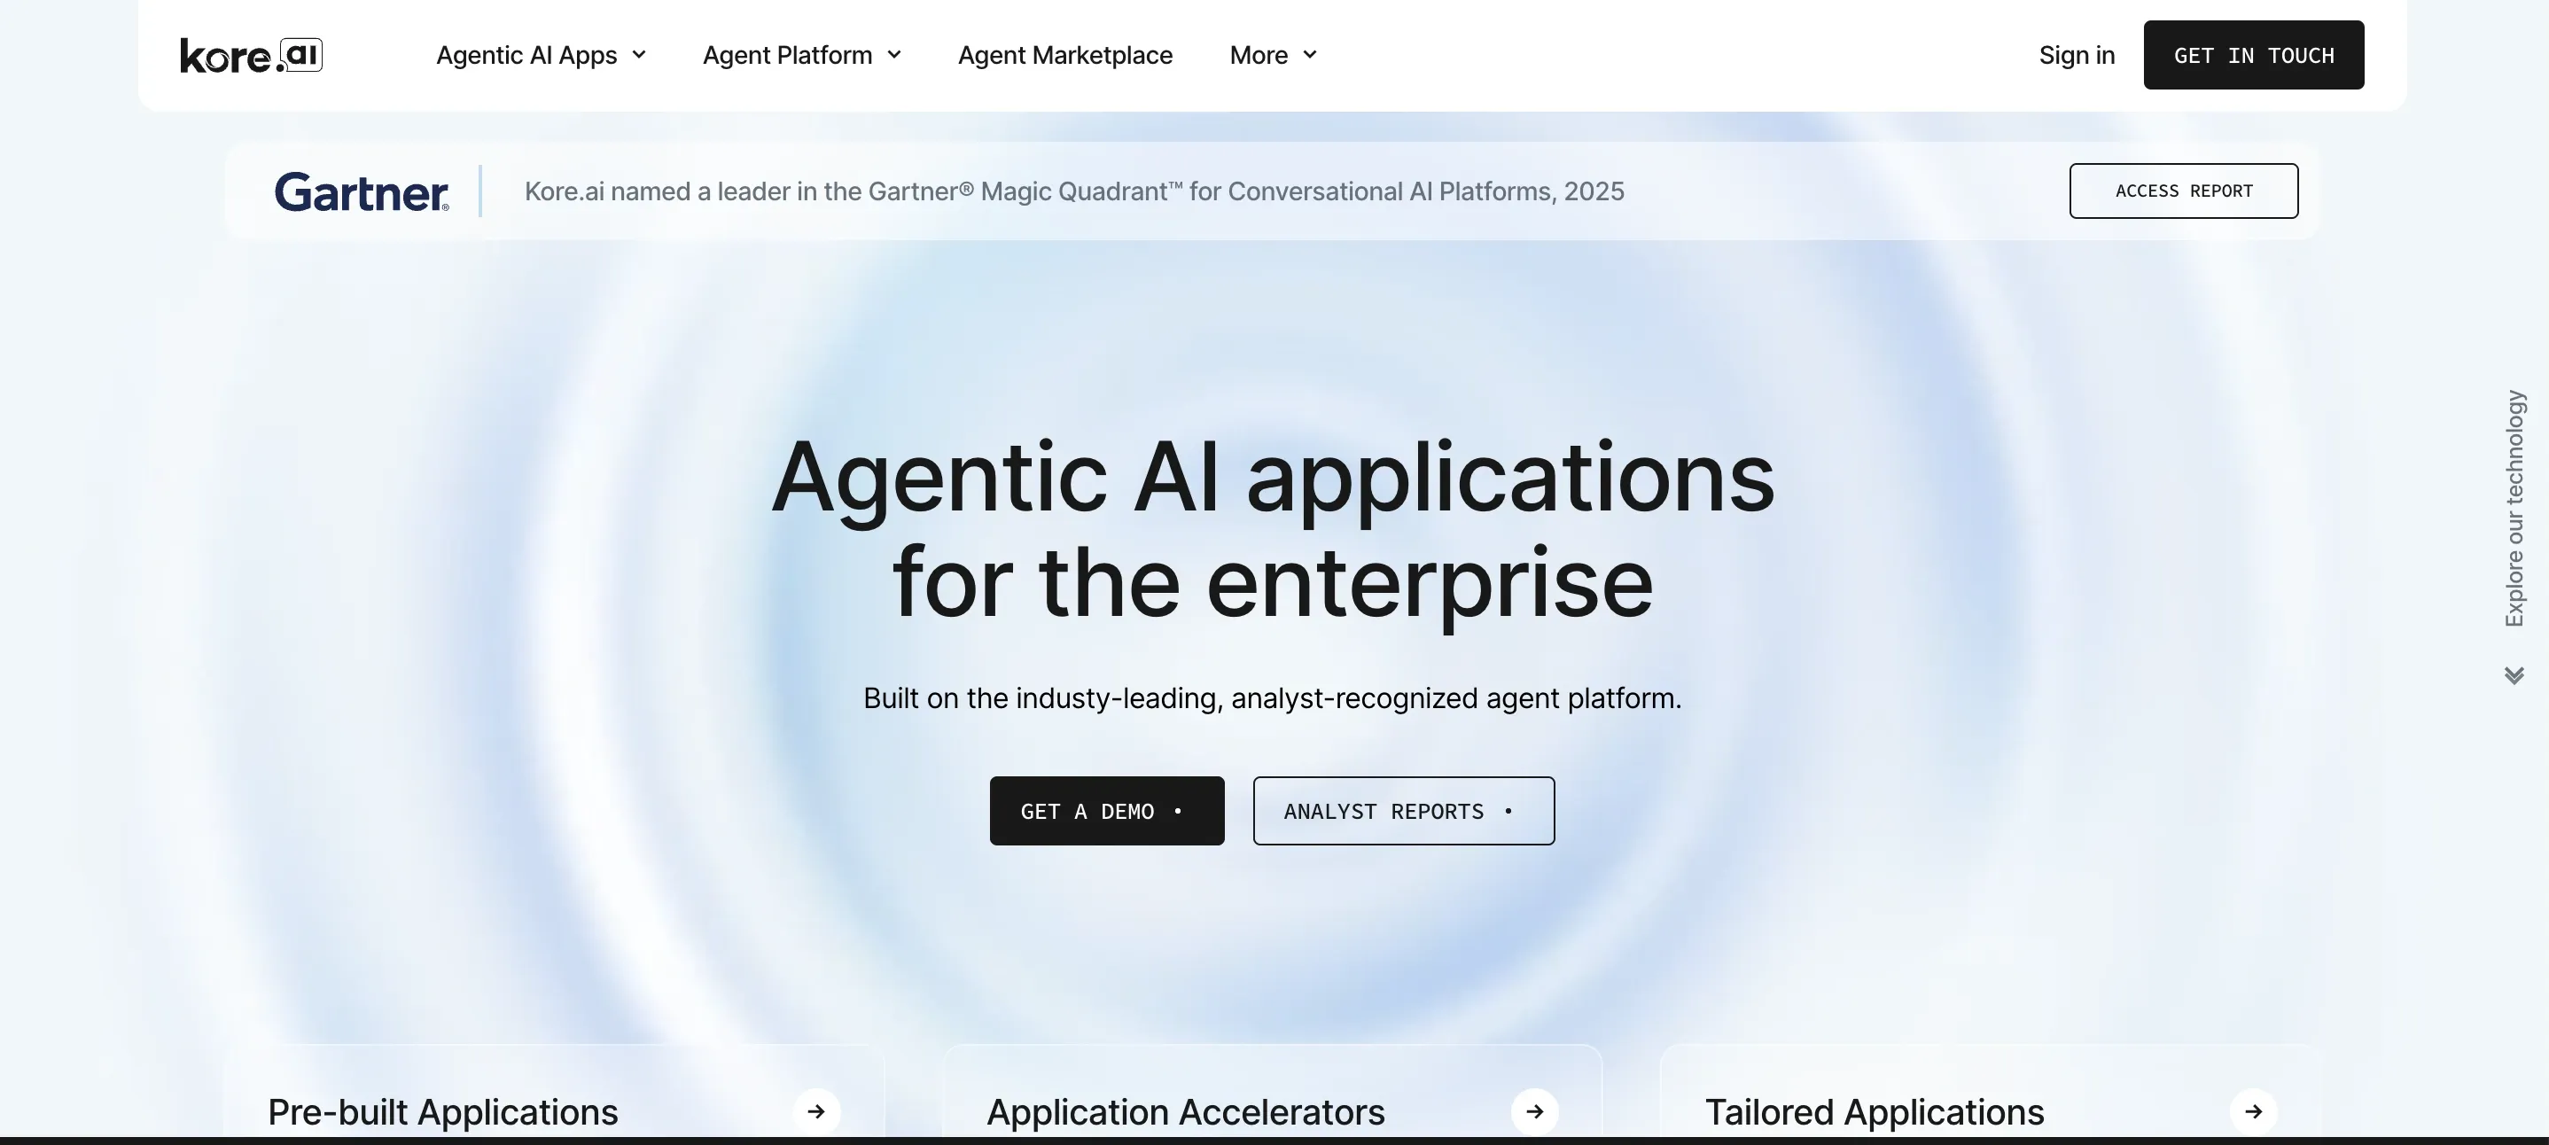Click arrow icon beside Tailored Applications
This screenshot has width=2549, height=1145.
click(x=2253, y=1111)
